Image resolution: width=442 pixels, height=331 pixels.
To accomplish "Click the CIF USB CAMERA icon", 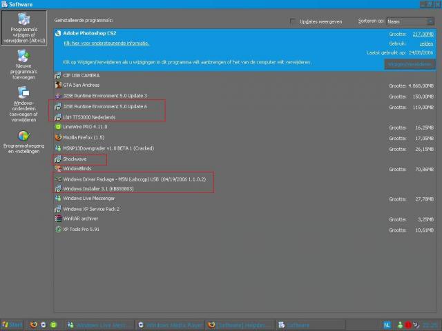I will (58, 75).
